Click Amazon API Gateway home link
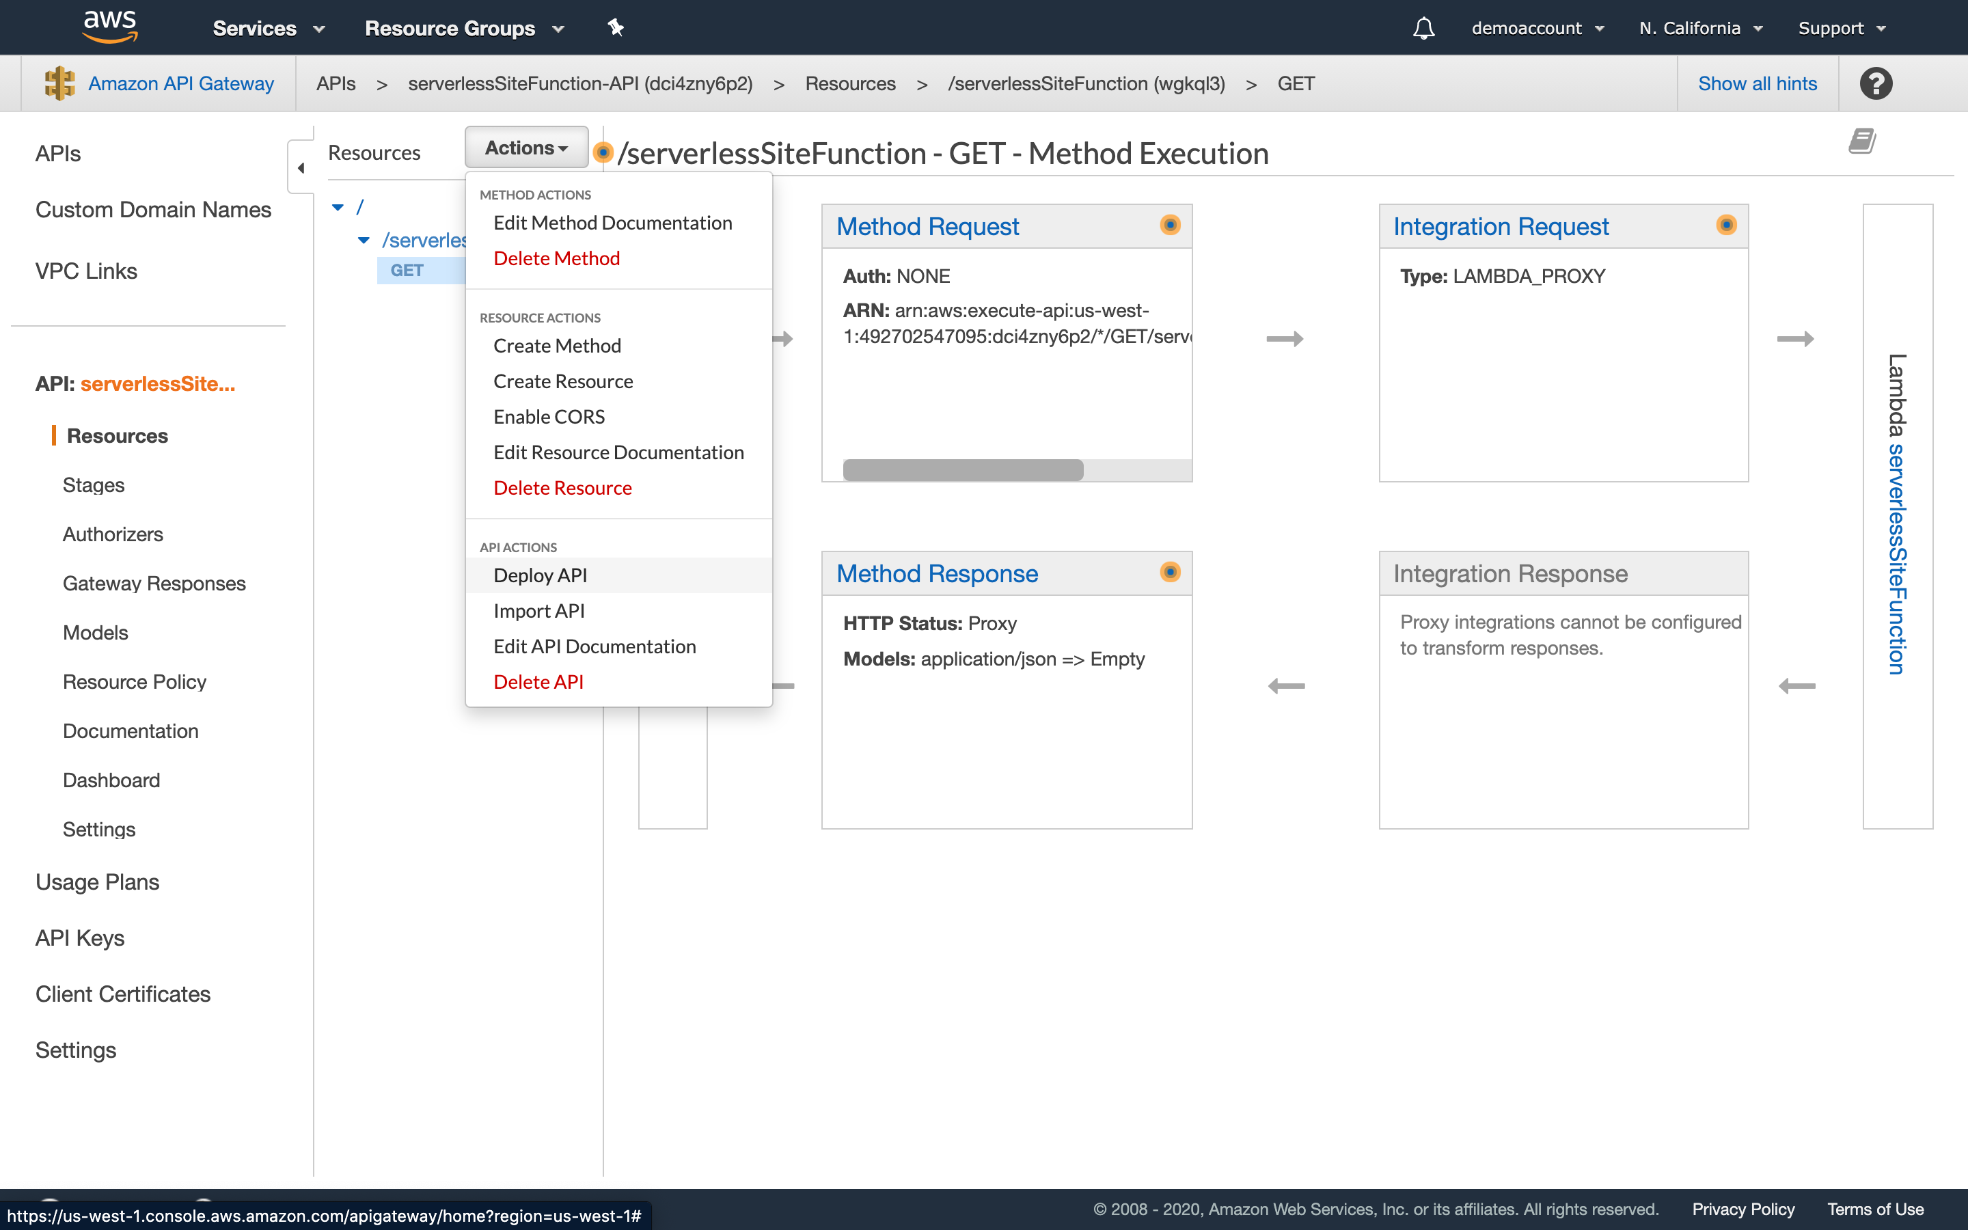Image resolution: width=1968 pixels, height=1230 pixels. tap(180, 83)
